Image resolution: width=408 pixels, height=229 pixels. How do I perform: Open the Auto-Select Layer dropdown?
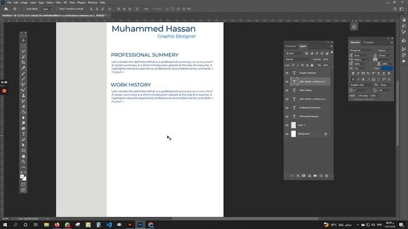[x=47, y=9]
